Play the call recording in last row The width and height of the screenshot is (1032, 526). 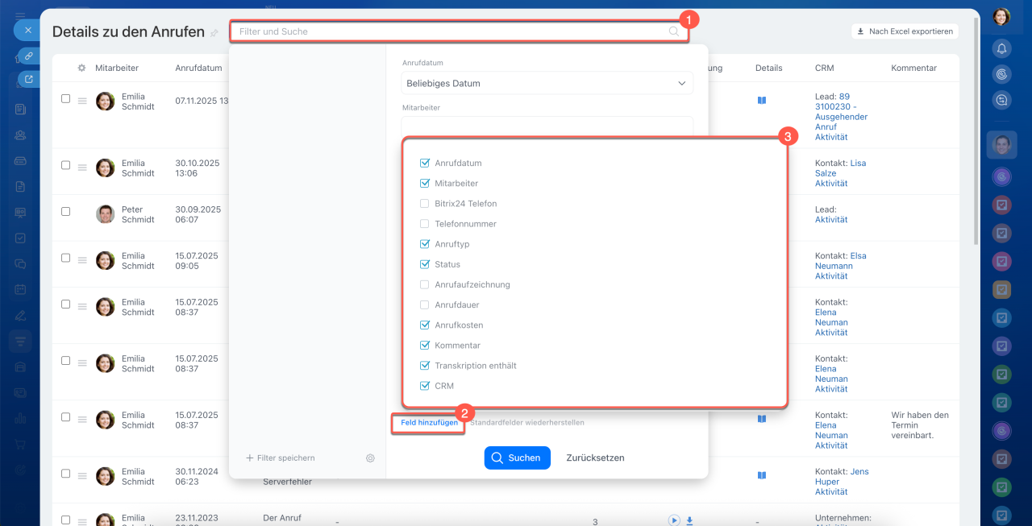click(674, 520)
